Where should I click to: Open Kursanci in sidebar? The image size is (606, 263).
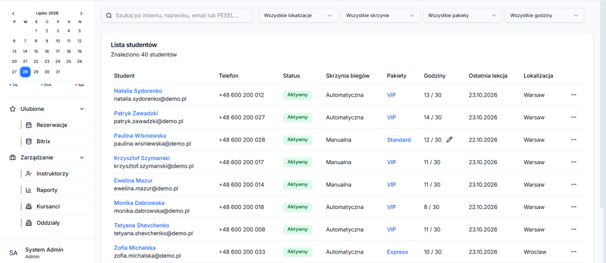[x=55, y=206]
